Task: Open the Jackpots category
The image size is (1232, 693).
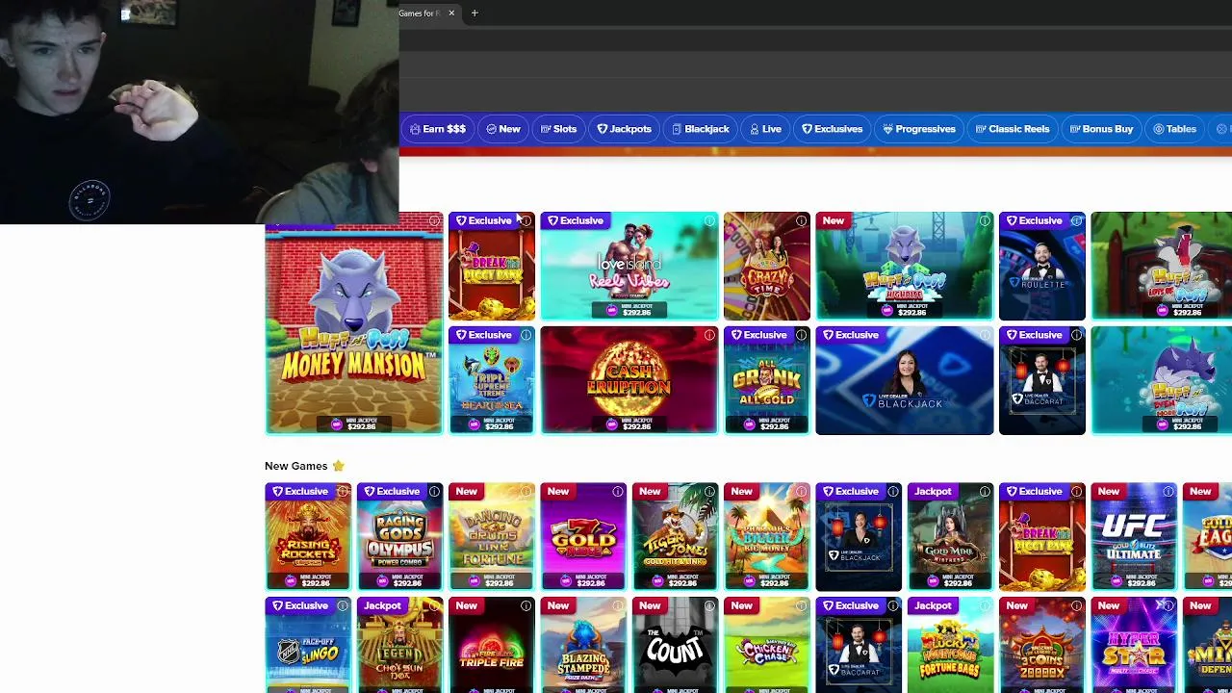Action: pos(624,129)
